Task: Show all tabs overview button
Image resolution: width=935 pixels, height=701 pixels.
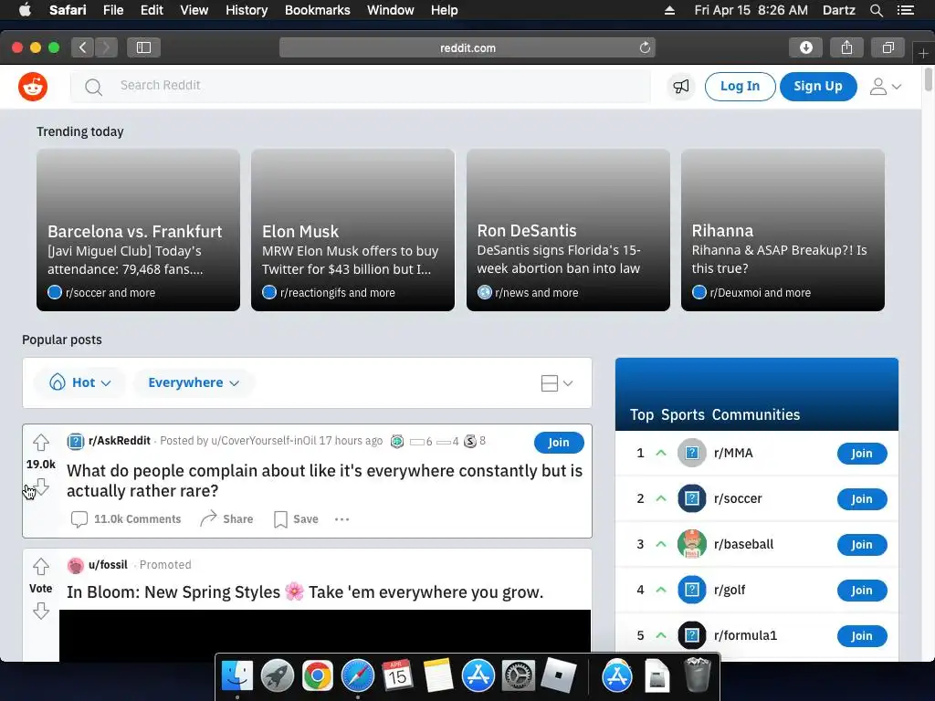Action: 888,47
